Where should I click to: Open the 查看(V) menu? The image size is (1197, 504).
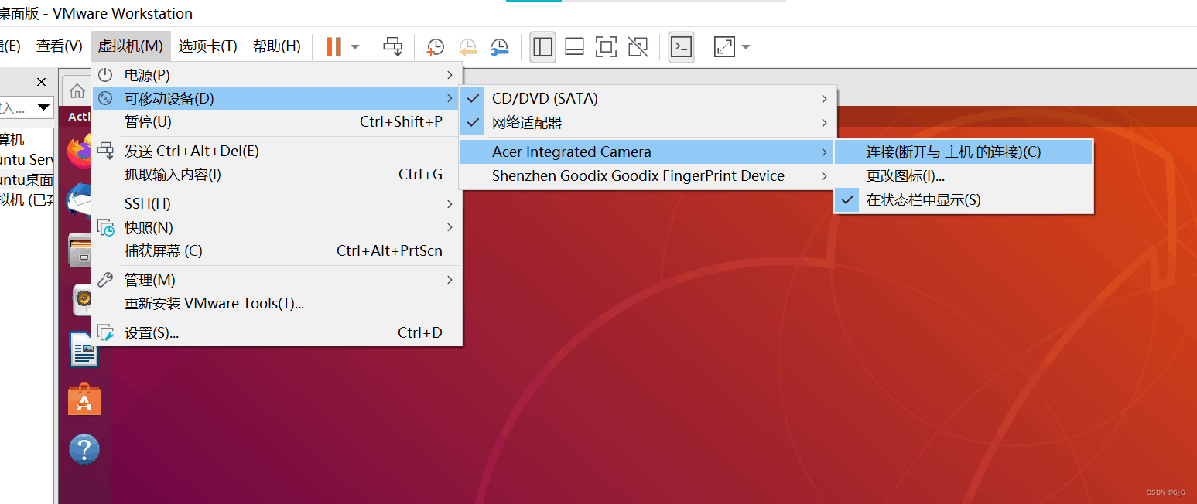pyautogui.click(x=59, y=46)
